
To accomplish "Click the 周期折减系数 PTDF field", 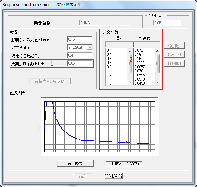I will [x=79, y=63].
